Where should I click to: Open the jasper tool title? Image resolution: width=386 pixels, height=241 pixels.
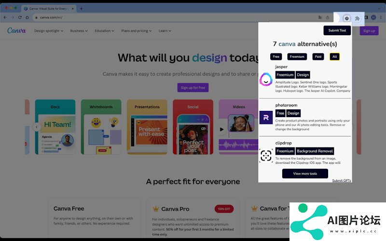[281, 67]
